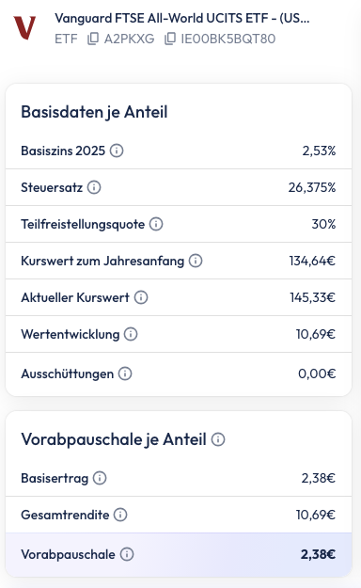This screenshot has height=588, width=361.
Task: Show the Gesamtrendite info icon
Action: coord(120,515)
